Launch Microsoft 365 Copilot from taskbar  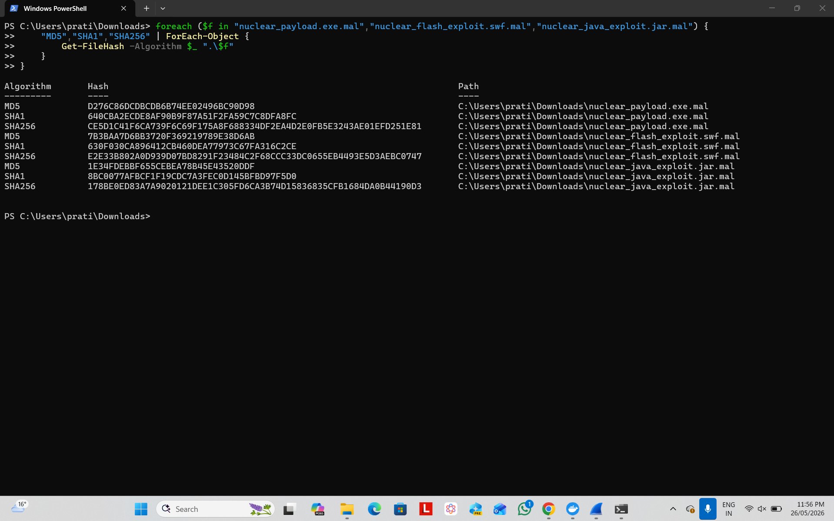point(318,509)
